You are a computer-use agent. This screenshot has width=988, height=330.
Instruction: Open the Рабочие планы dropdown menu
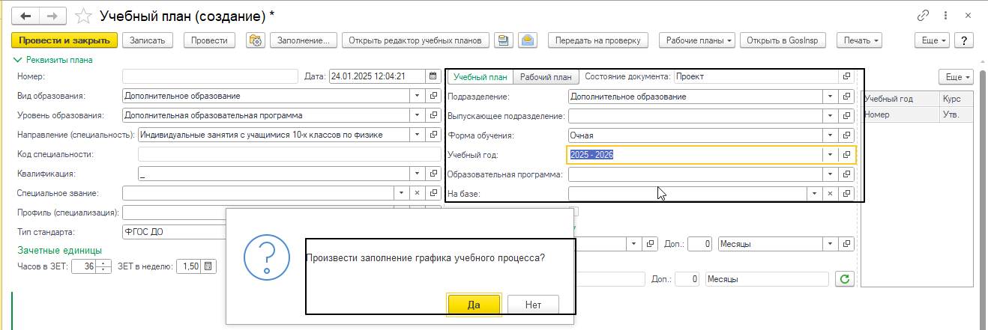[x=696, y=40]
